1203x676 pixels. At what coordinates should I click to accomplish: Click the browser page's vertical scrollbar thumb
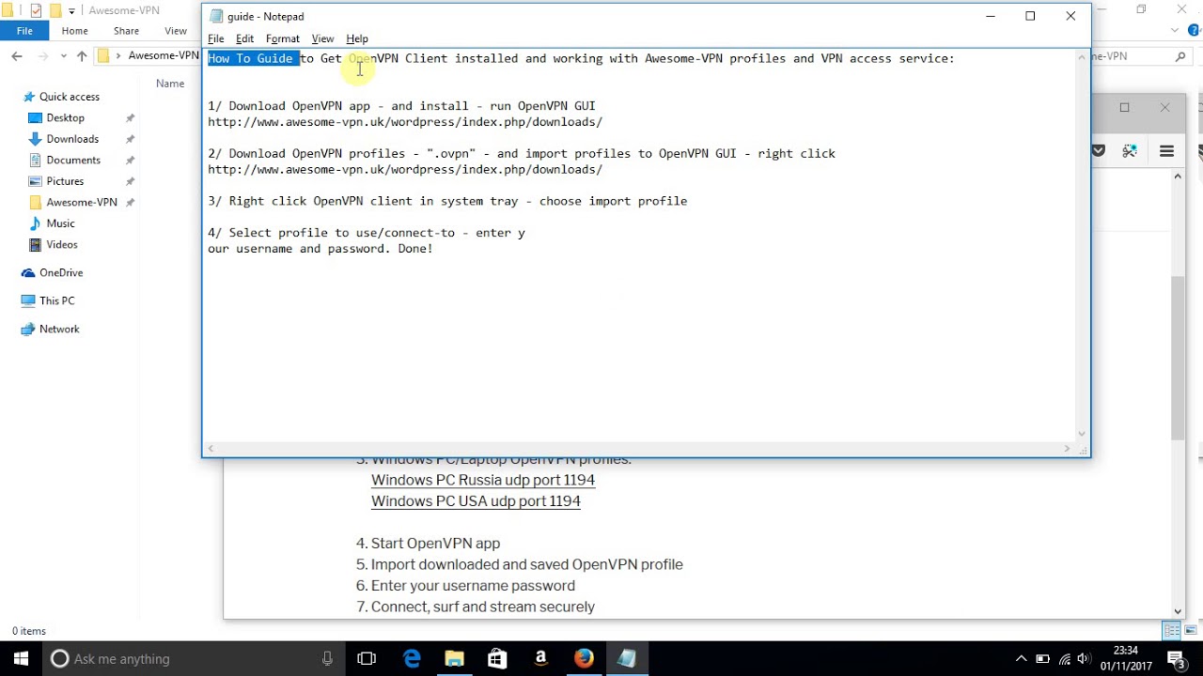click(x=1178, y=358)
